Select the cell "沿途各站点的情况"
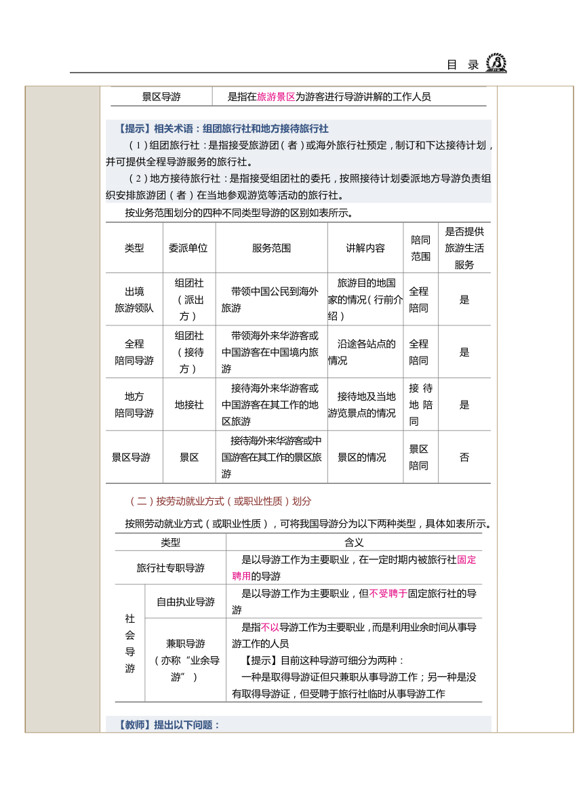Image resolution: width=583 pixels, height=812 pixels. click(362, 352)
